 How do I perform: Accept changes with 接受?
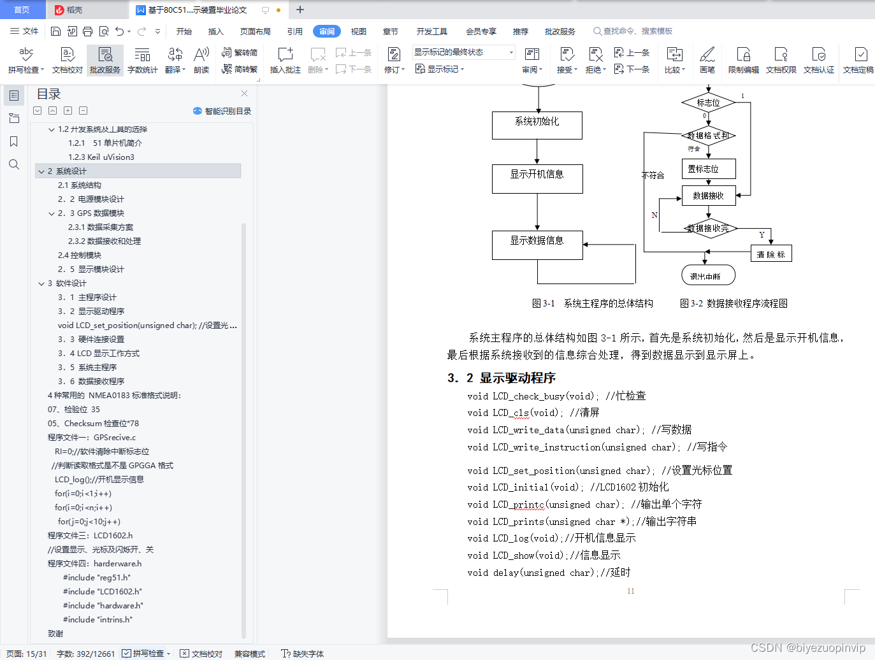pyautogui.click(x=567, y=61)
